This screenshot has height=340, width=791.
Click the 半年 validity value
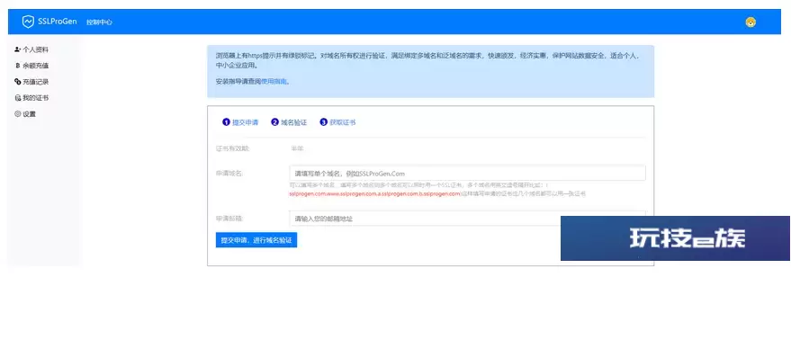[x=297, y=148]
